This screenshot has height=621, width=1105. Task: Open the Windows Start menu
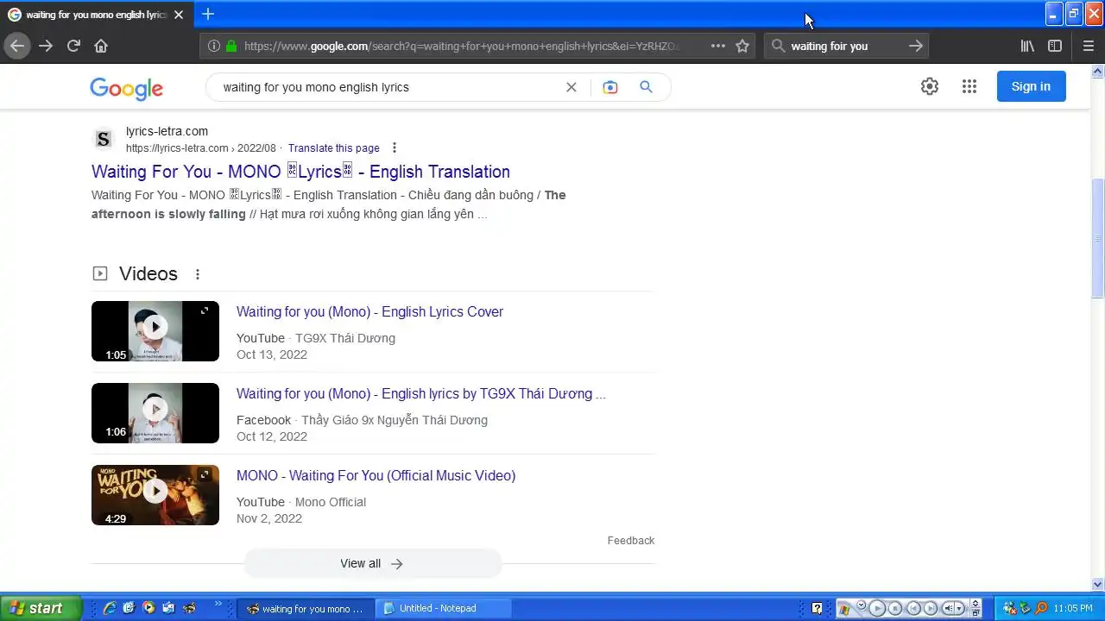click(x=41, y=608)
